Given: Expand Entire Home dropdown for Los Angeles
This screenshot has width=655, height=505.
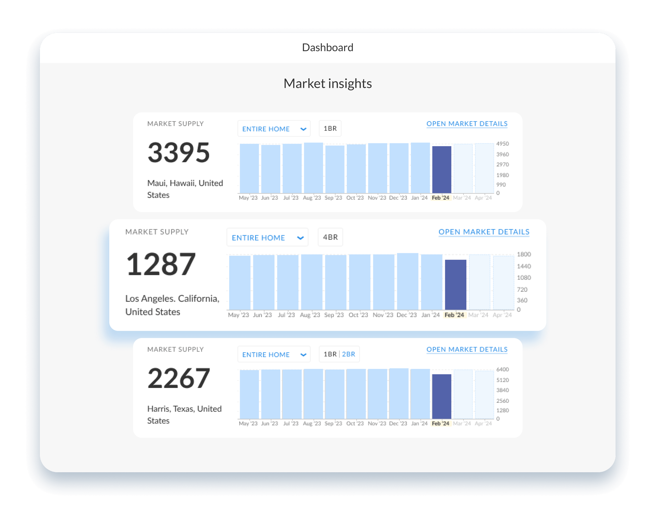Looking at the screenshot, I should [267, 237].
